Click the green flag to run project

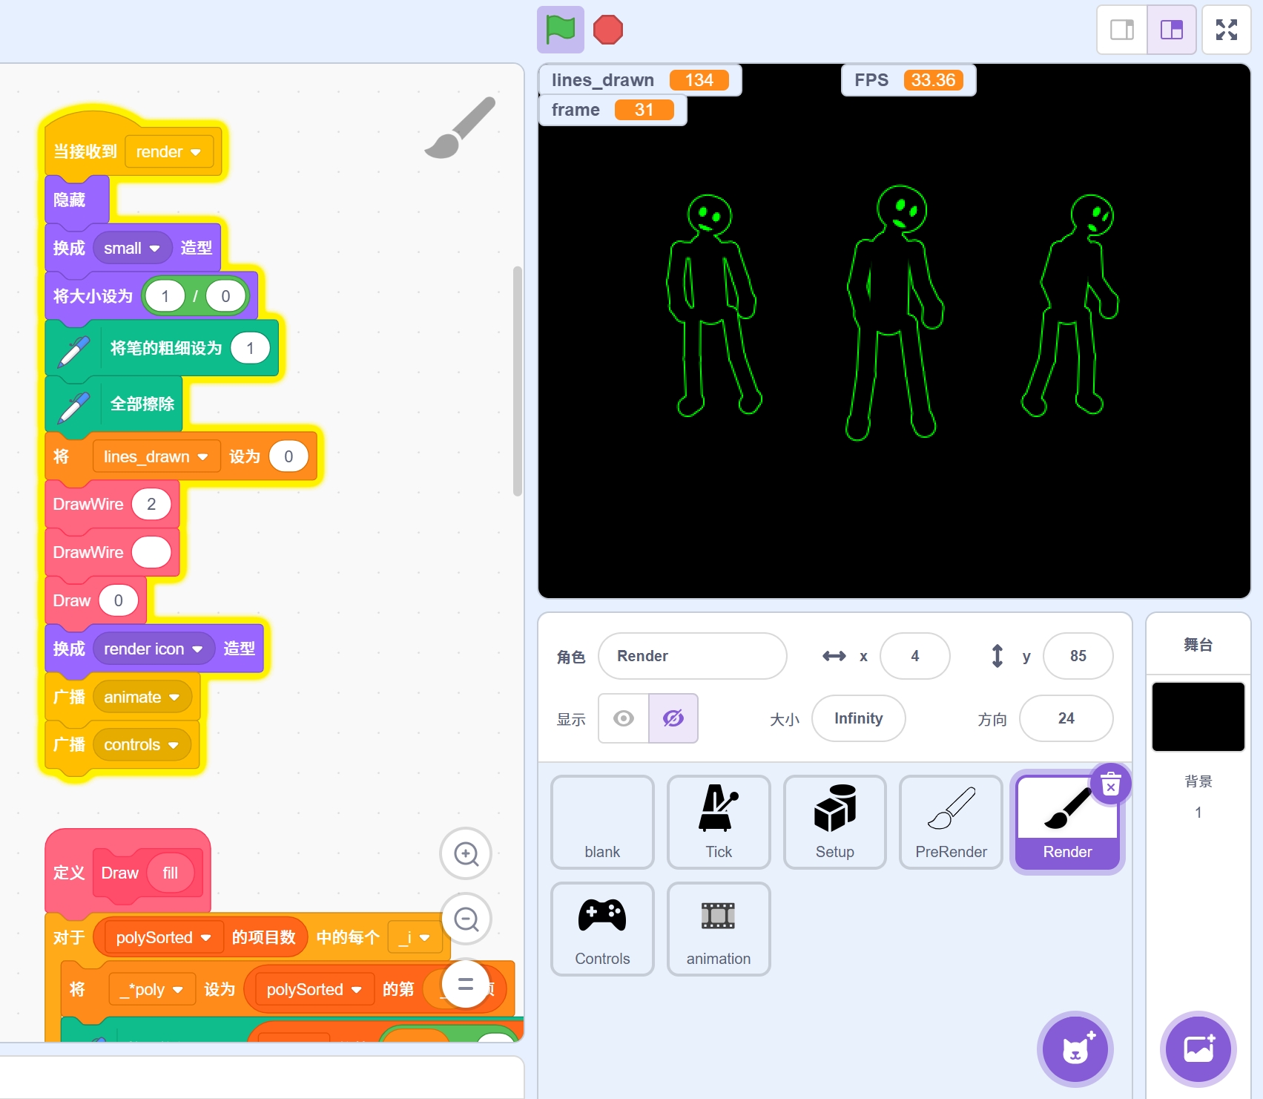[560, 30]
